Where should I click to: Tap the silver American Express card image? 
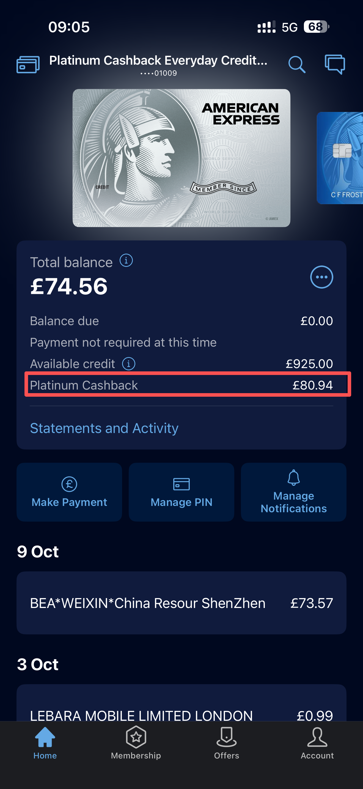pos(181,158)
